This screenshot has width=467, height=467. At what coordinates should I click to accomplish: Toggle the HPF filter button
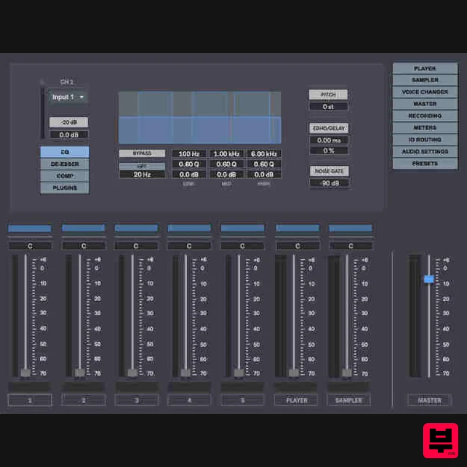coord(141,166)
